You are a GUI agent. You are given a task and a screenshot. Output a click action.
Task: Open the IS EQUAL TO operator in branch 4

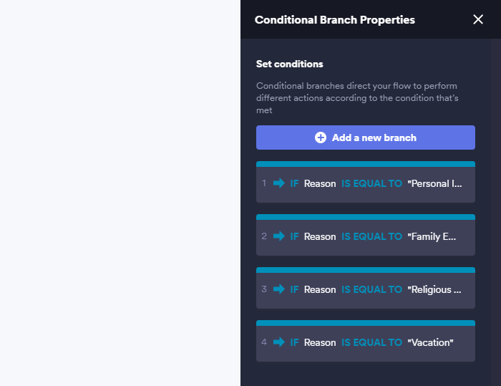coord(371,342)
